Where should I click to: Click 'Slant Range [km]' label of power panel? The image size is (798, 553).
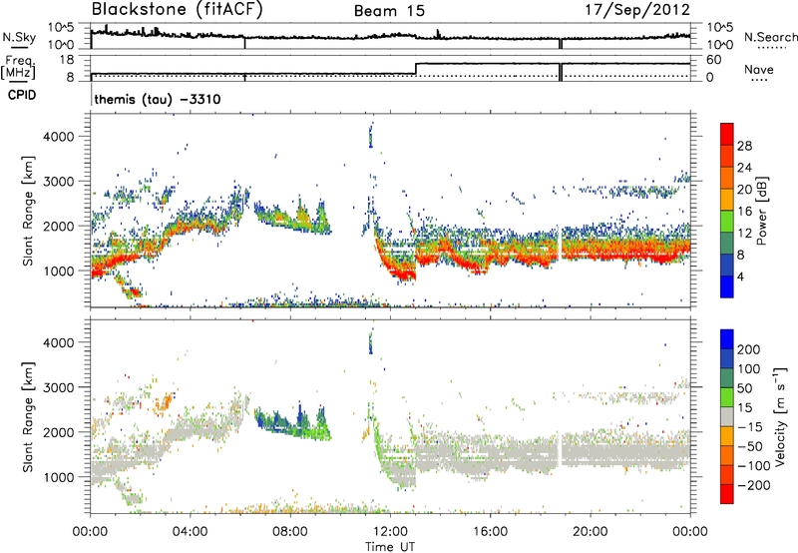click(x=28, y=211)
